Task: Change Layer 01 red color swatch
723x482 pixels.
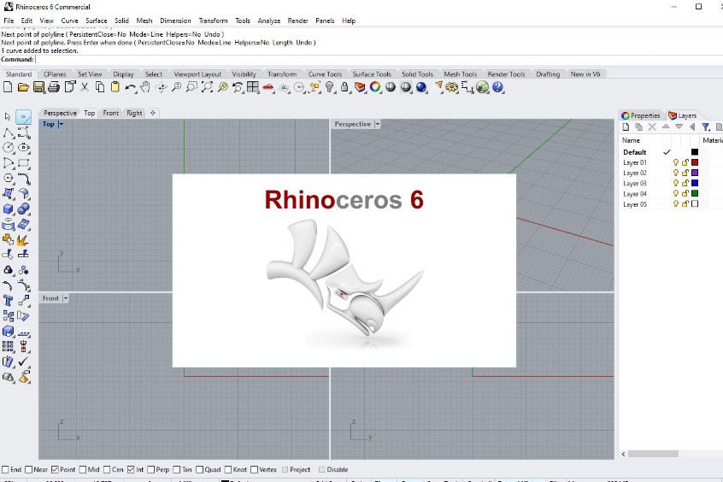Action: [695, 162]
